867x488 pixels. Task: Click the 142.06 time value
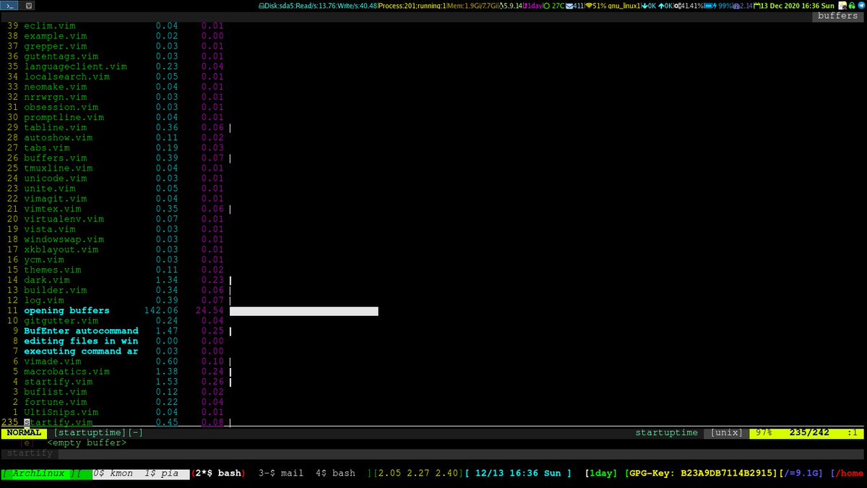162,311
